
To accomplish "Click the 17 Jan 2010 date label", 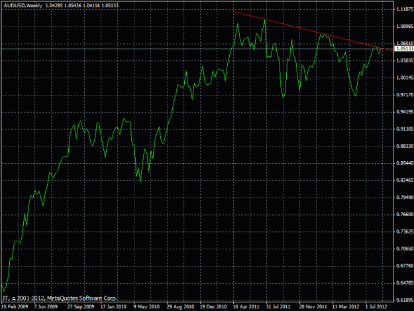I will click(113, 306).
